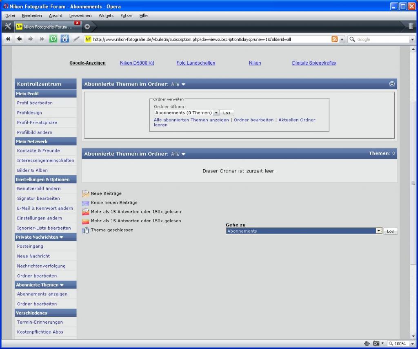The width and height of the screenshot is (418, 349).
Task: Open Kontakte & Freunde
Action: (38, 150)
